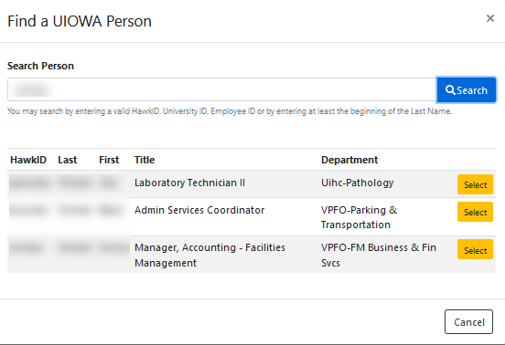This screenshot has width=505, height=345.
Task: Select the Manager, Accounting - Facilities Management person
Action: click(x=475, y=249)
